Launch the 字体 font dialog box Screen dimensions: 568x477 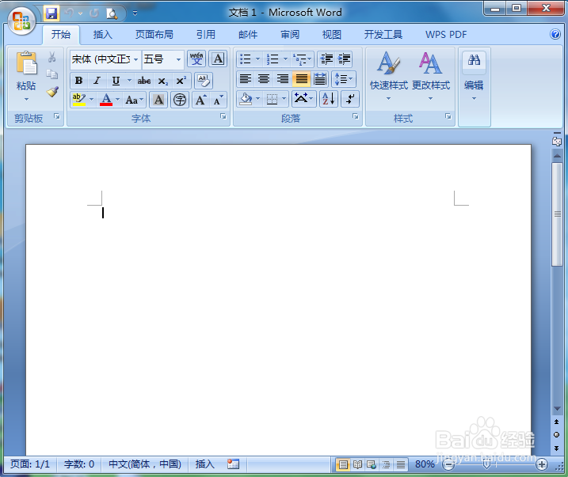pyautogui.click(x=223, y=116)
